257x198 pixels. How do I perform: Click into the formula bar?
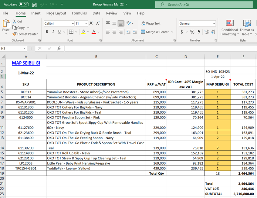point(161,48)
